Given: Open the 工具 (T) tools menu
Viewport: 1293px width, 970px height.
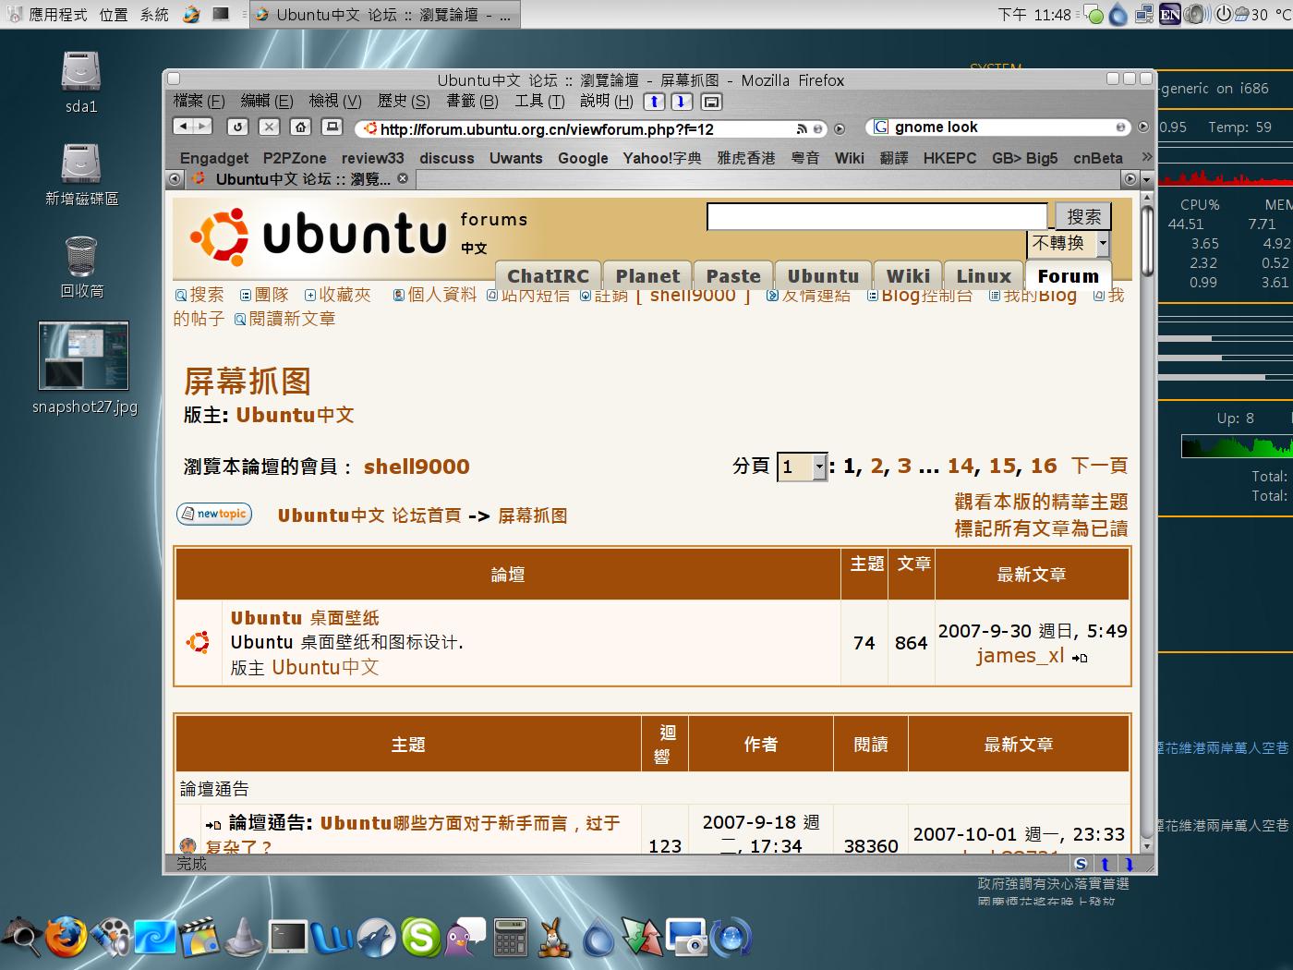Looking at the screenshot, I should [539, 101].
